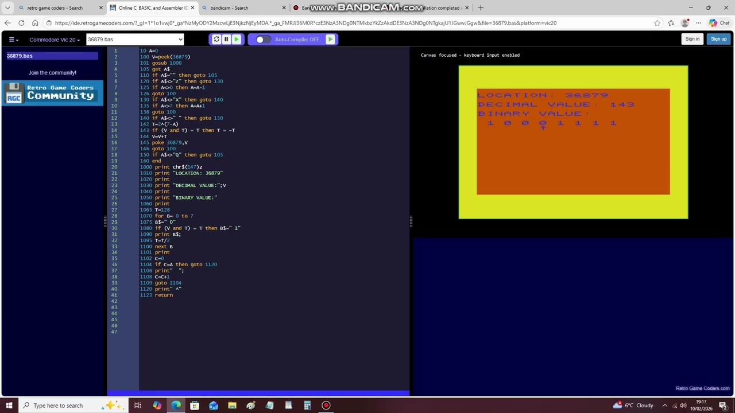Open the 36879.bas file selector dropdown
Viewport: 735px width, 413px height.
135,40
